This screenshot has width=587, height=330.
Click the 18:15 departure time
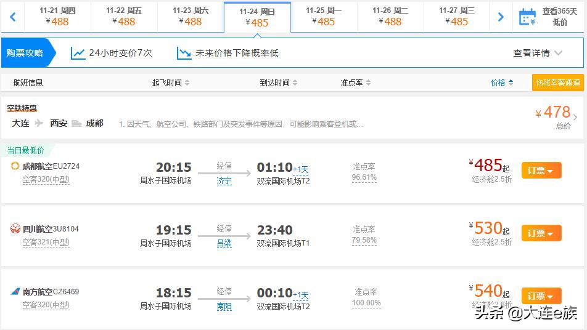[173, 292]
